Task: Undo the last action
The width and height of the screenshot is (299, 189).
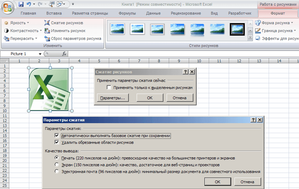Action: [29, 4]
